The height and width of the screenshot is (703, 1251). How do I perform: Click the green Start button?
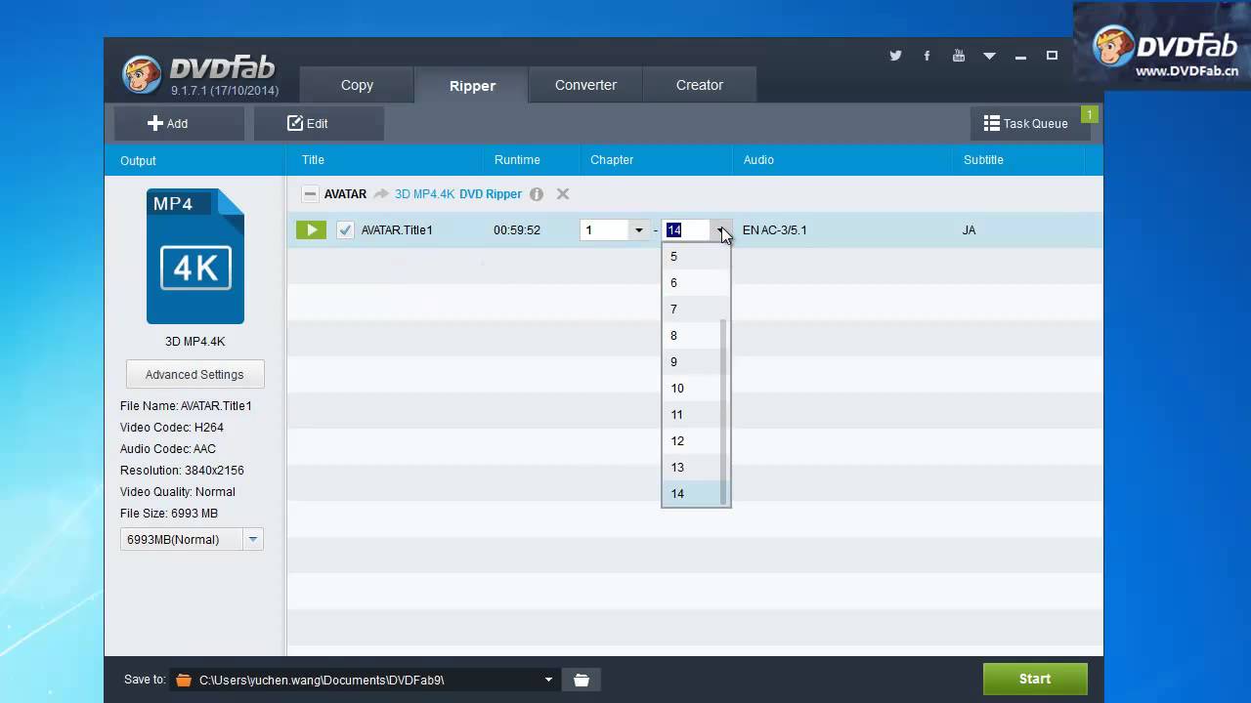click(1035, 679)
